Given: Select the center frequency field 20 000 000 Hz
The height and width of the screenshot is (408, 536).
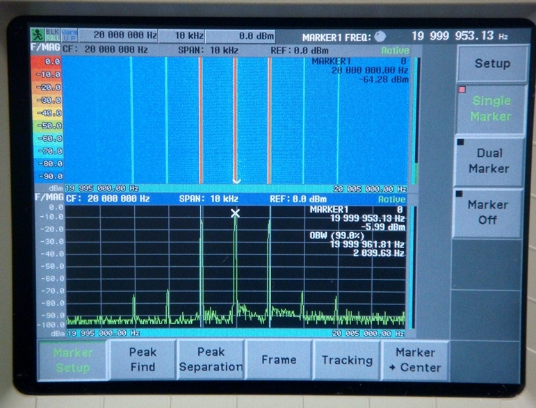Looking at the screenshot, I should click(x=119, y=35).
